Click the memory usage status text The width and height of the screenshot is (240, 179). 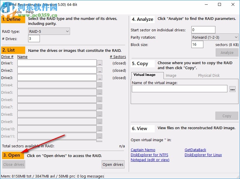coord(38,176)
